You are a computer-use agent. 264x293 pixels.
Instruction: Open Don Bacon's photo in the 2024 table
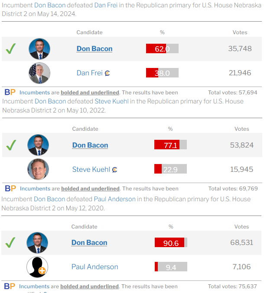[x=39, y=49]
